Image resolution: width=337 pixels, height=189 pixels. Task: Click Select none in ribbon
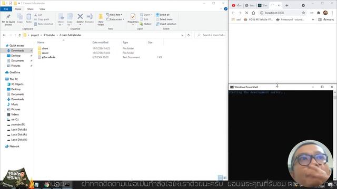(164, 19)
